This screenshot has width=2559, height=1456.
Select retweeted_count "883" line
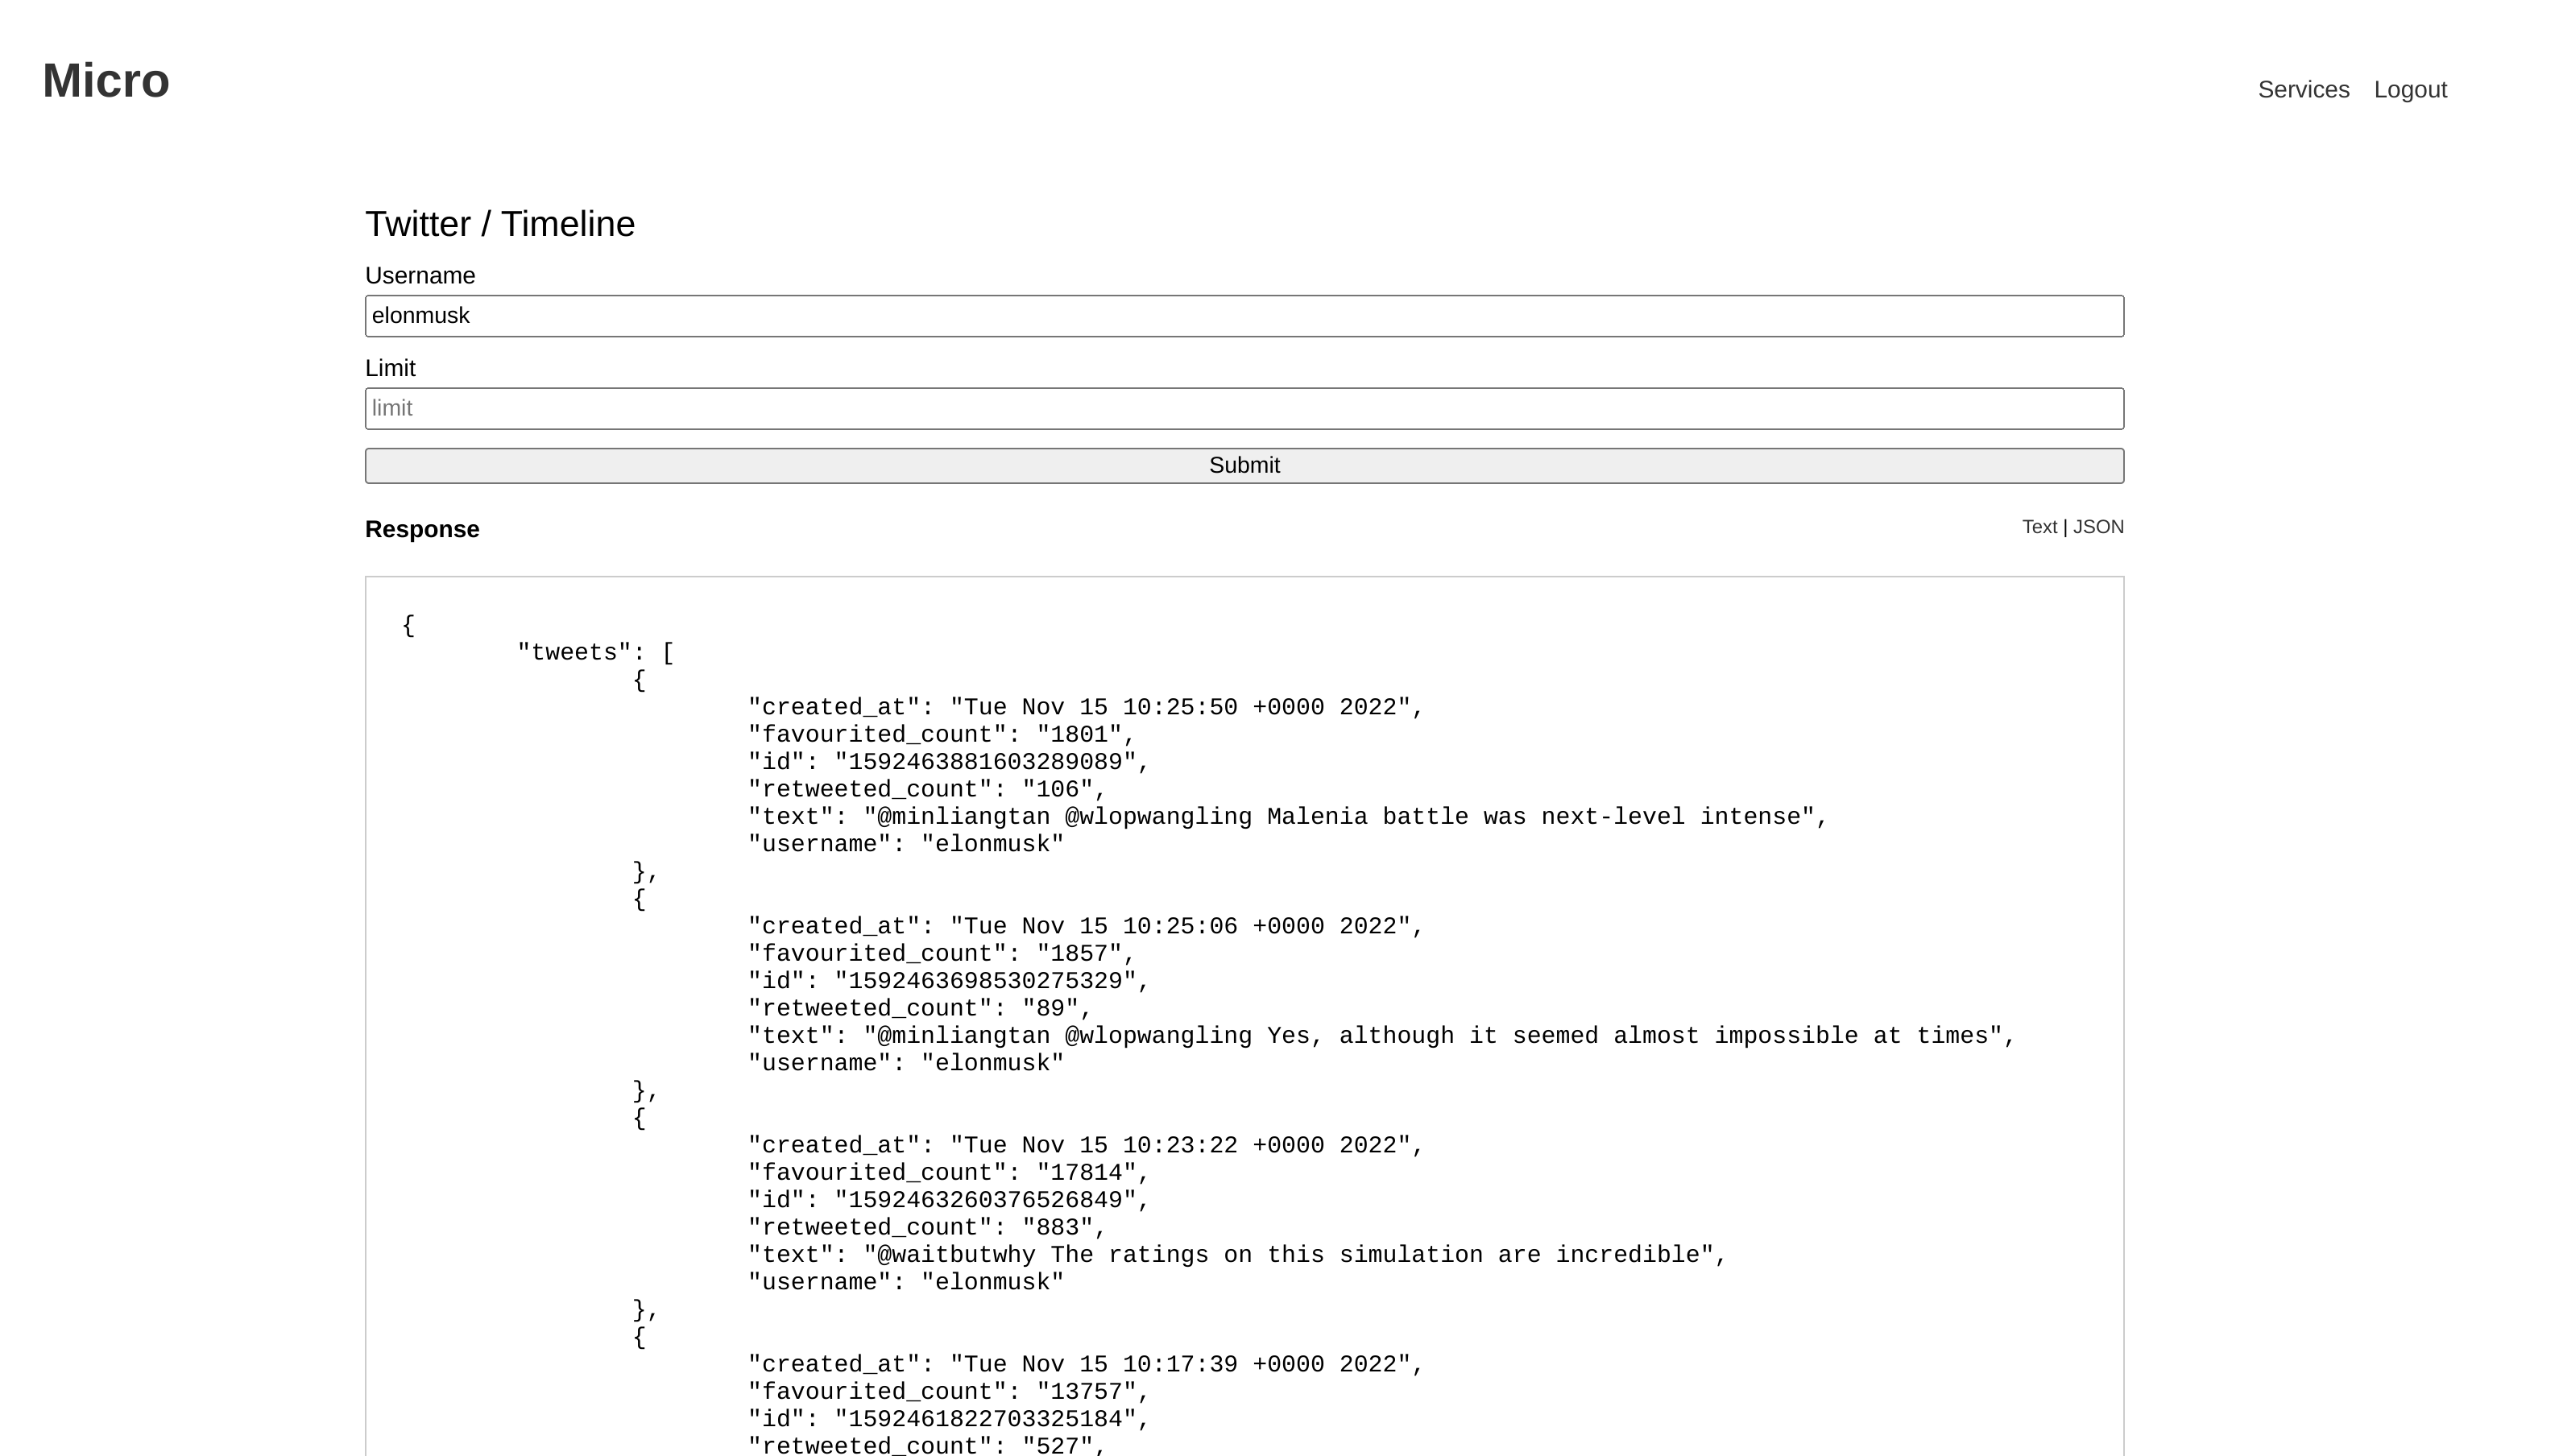[x=927, y=1228]
